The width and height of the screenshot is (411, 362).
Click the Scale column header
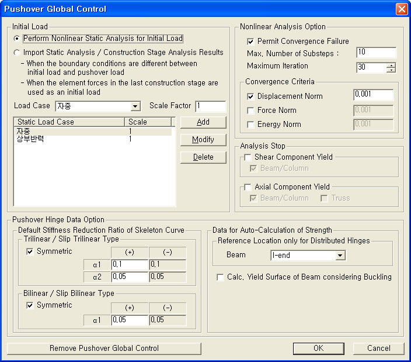point(148,122)
